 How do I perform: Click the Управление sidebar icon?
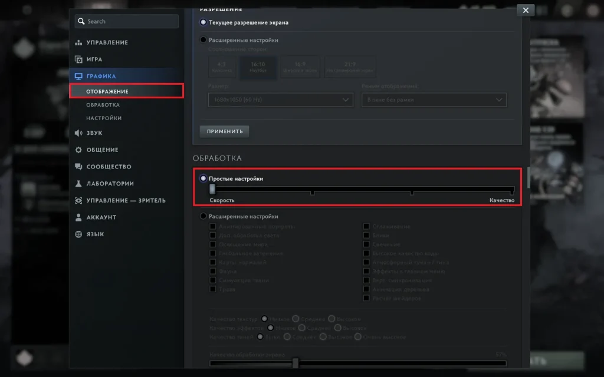tap(78, 42)
